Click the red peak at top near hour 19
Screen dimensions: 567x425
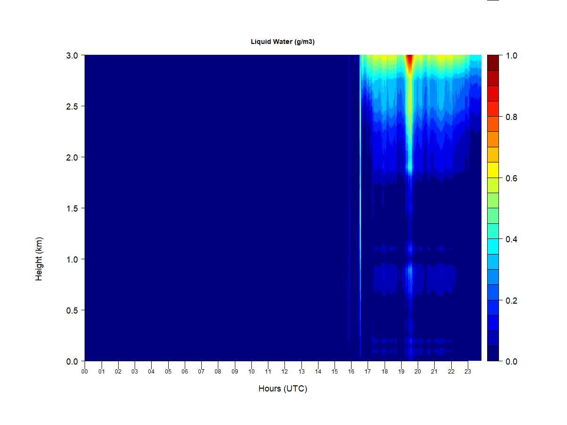[x=410, y=60]
